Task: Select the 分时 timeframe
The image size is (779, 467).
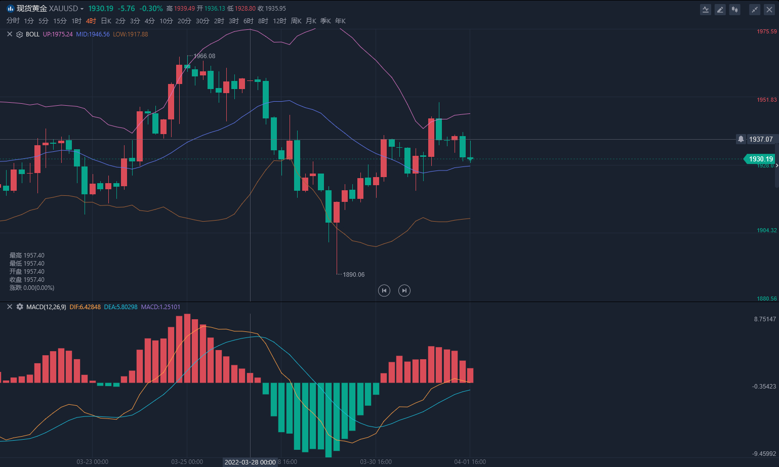Action: [13, 21]
